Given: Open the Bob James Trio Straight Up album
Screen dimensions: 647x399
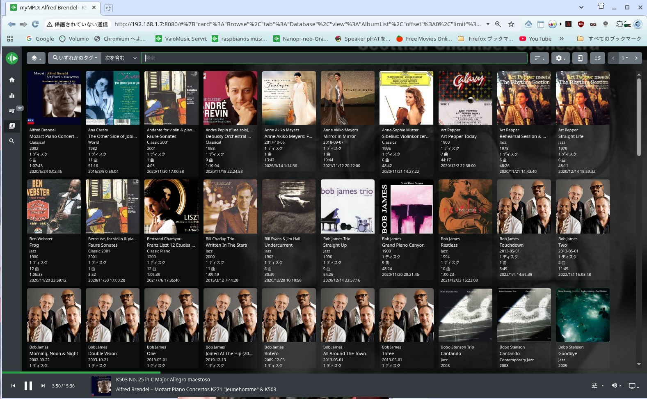Looking at the screenshot, I should click(347, 206).
